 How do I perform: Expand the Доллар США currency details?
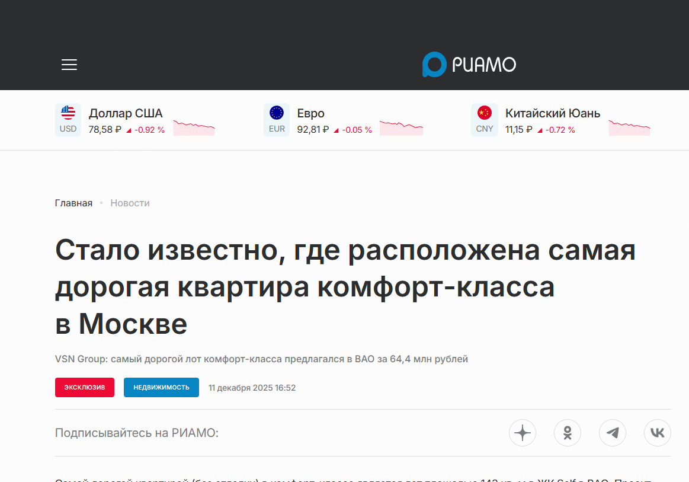(124, 113)
